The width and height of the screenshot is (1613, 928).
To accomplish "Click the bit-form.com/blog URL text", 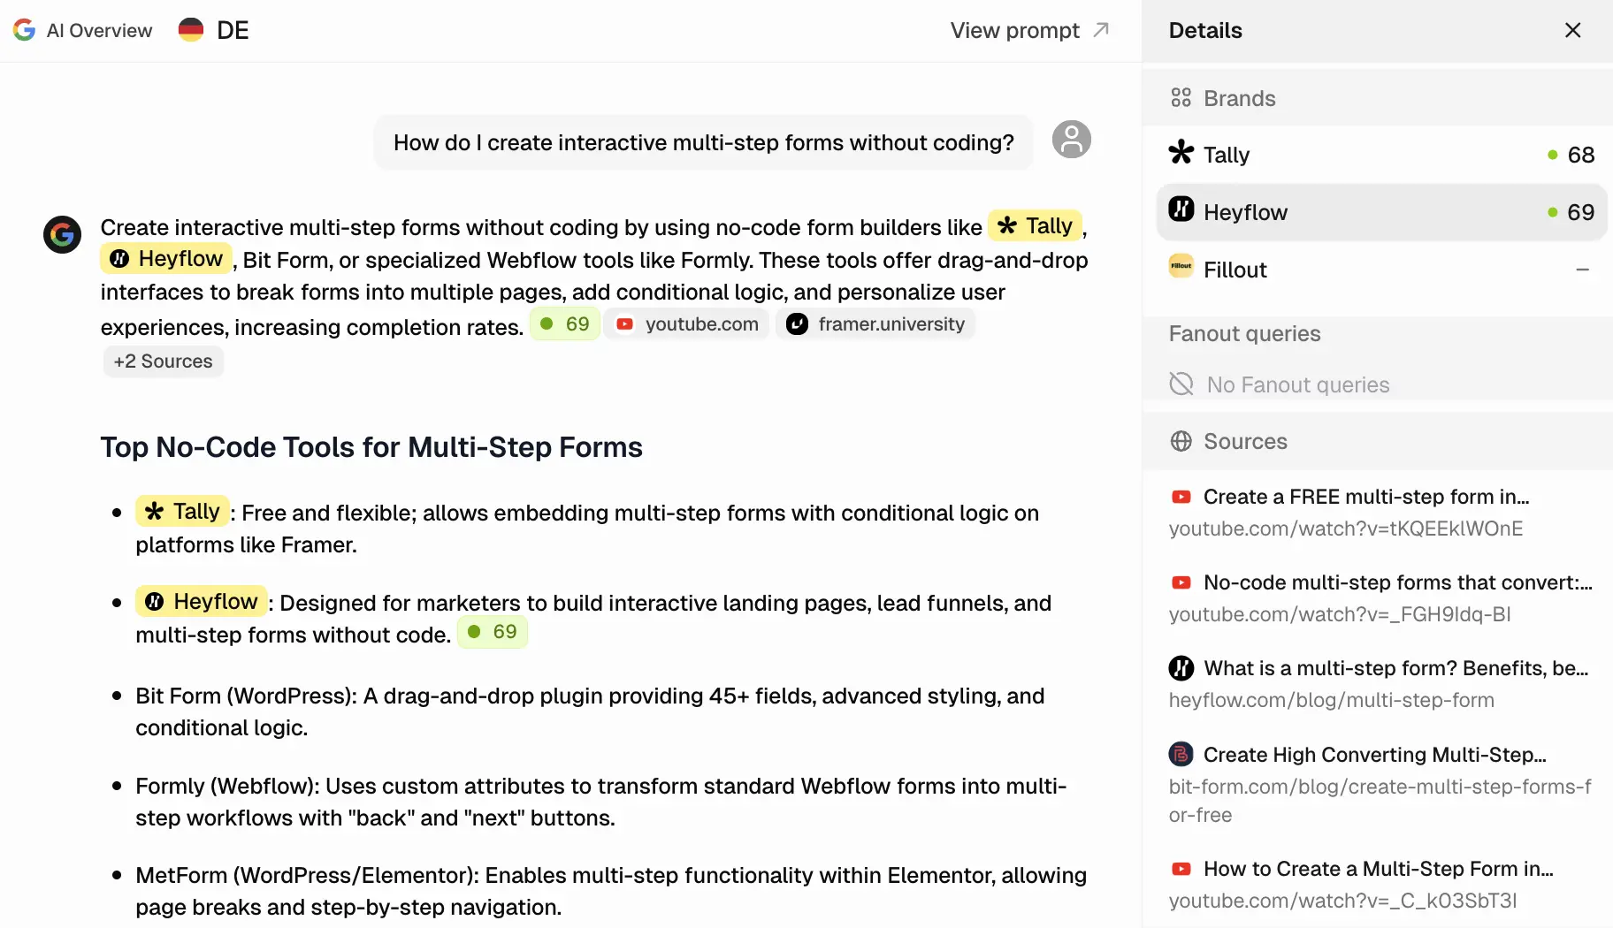I will 1380,801.
